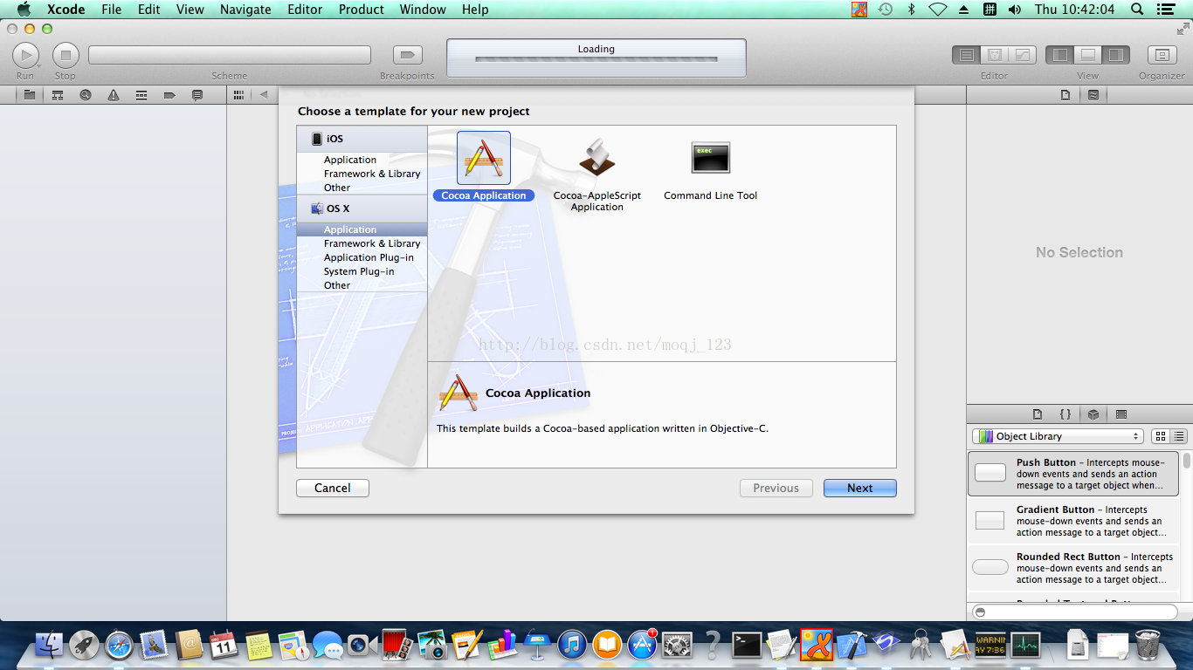Click the Stop button in Xcode toolbar
Viewport: 1193px width, 670px height.
(66, 56)
